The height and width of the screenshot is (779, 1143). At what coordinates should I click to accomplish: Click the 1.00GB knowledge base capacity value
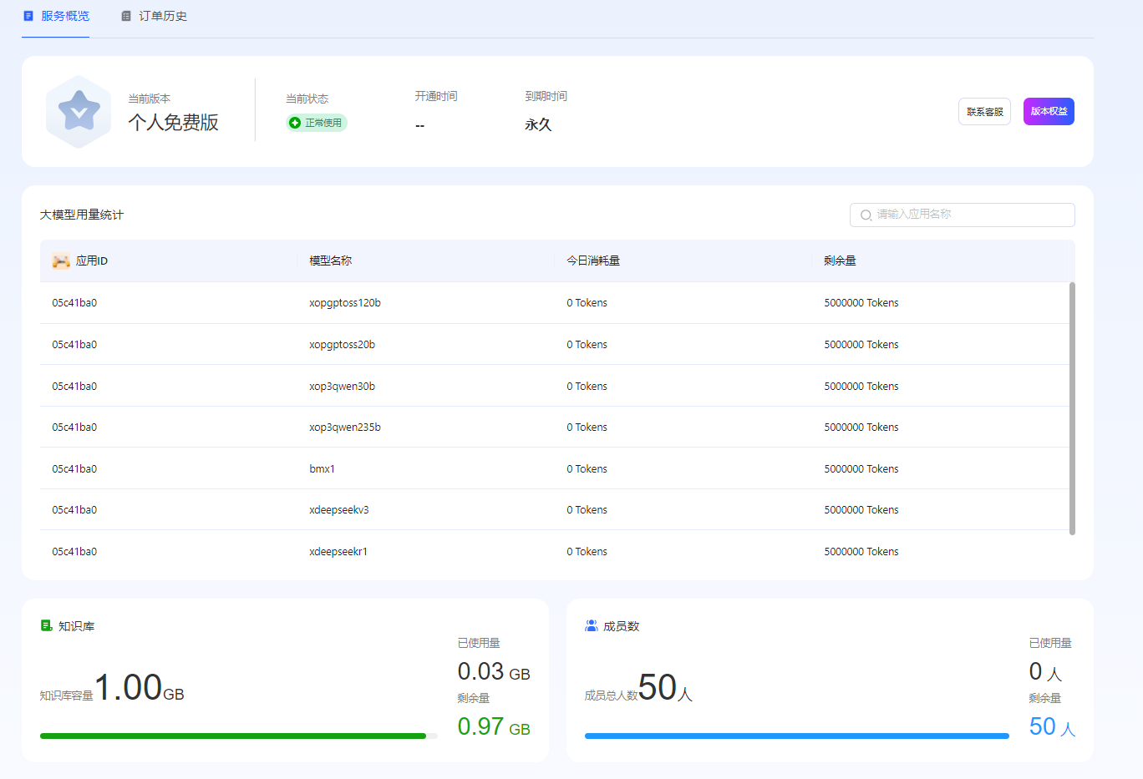[139, 688]
